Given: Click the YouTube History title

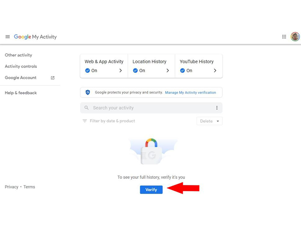Looking at the screenshot, I should tap(196, 61).
